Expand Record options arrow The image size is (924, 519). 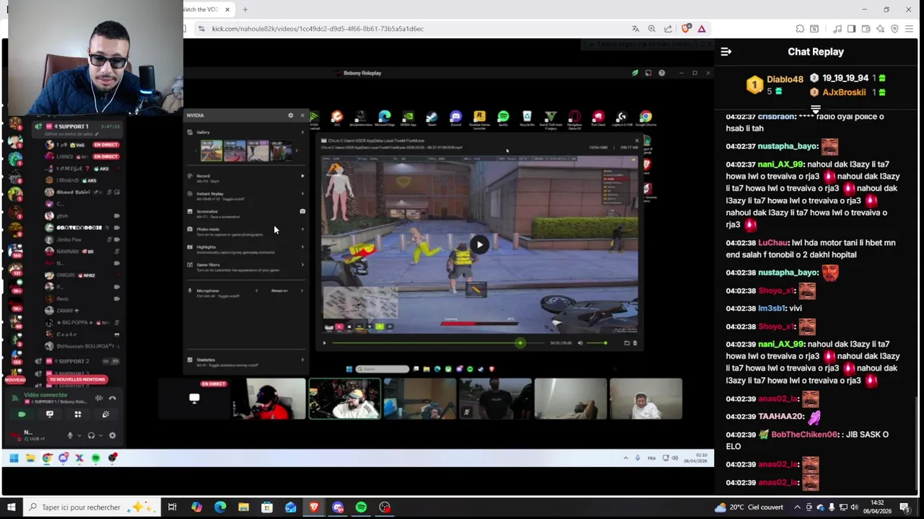(x=302, y=176)
